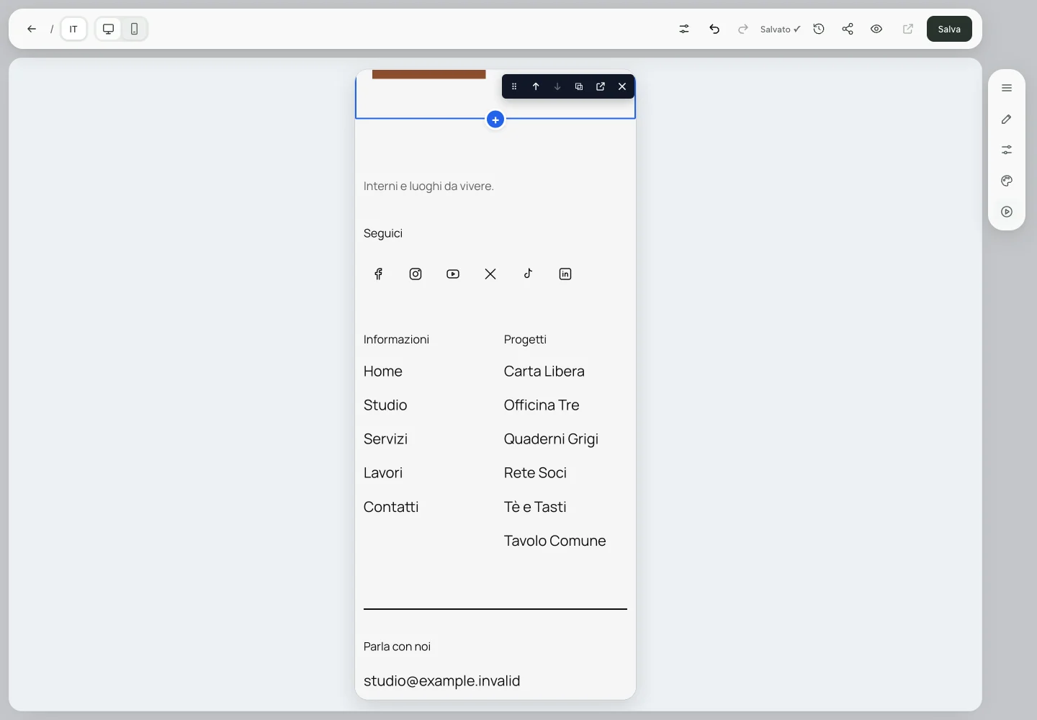The height and width of the screenshot is (720, 1037).
Task: Open the site in new tab from top bar
Action: tap(908, 29)
